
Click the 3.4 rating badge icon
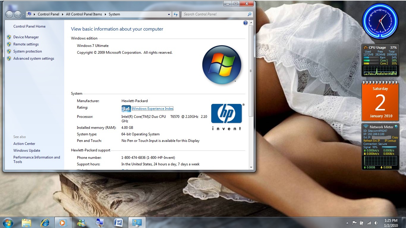[x=126, y=109]
